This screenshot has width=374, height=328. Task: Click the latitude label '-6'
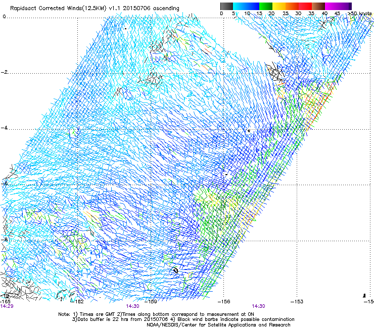(4, 183)
